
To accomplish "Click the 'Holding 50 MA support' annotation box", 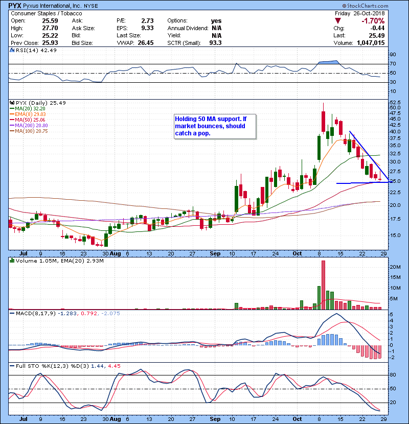I will tap(215, 127).
